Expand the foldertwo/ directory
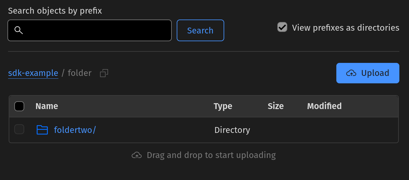The width and height of the screenshot is (409, 180). (75, 130)
